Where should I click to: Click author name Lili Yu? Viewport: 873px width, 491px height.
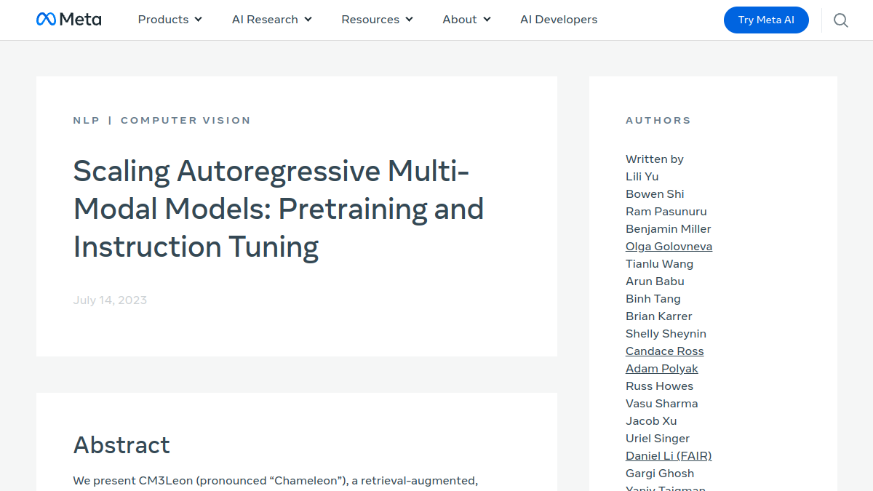click(x=642, y=176)
